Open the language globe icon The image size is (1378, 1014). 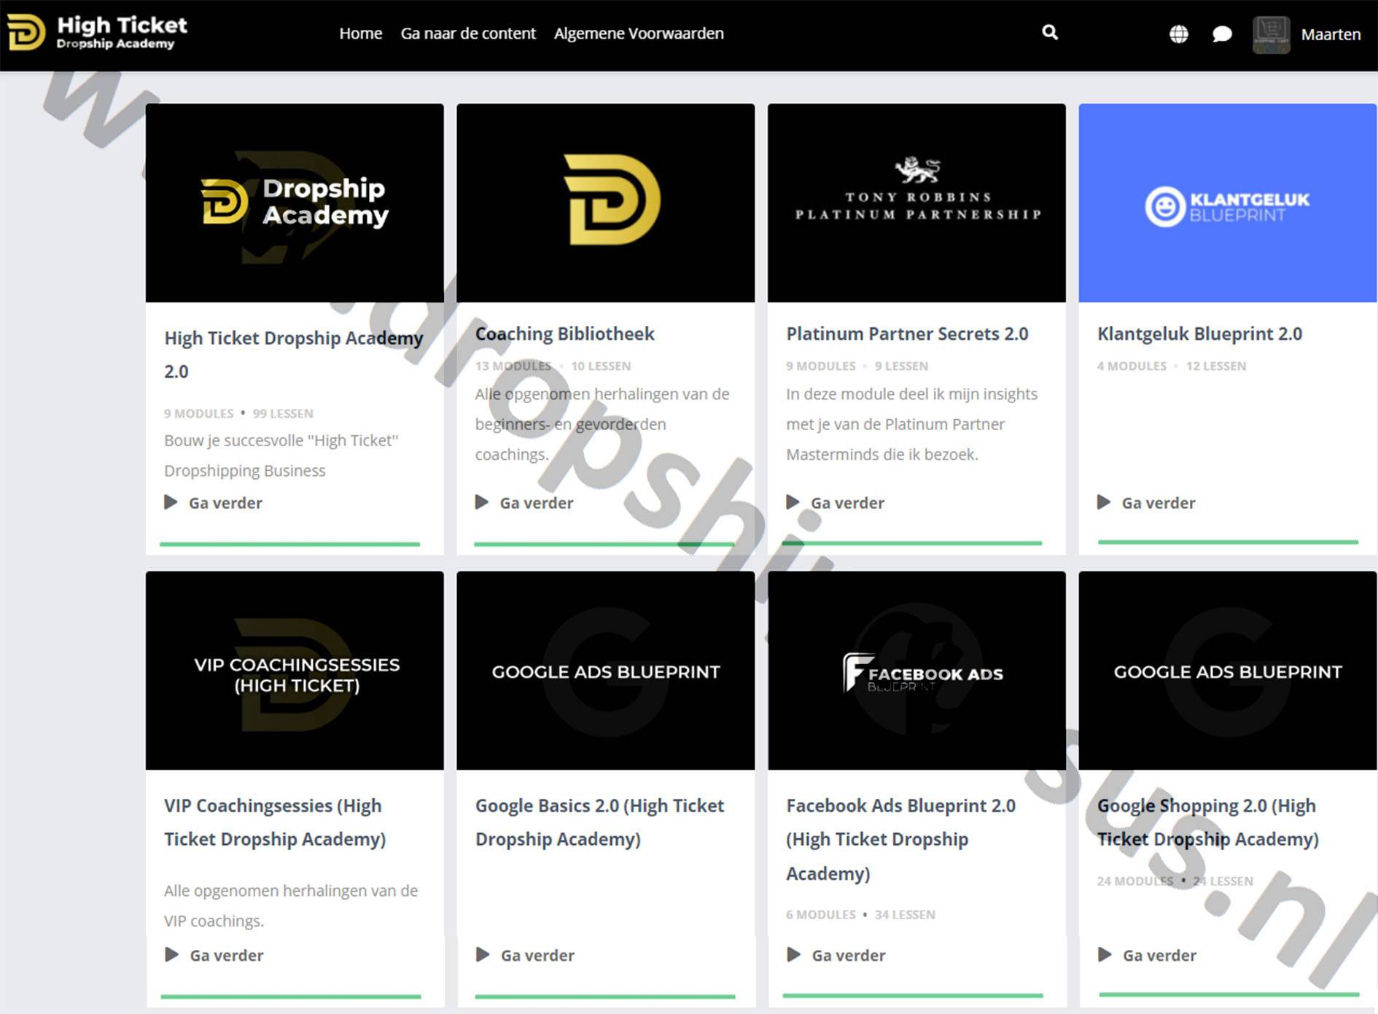pos(1178,34)
